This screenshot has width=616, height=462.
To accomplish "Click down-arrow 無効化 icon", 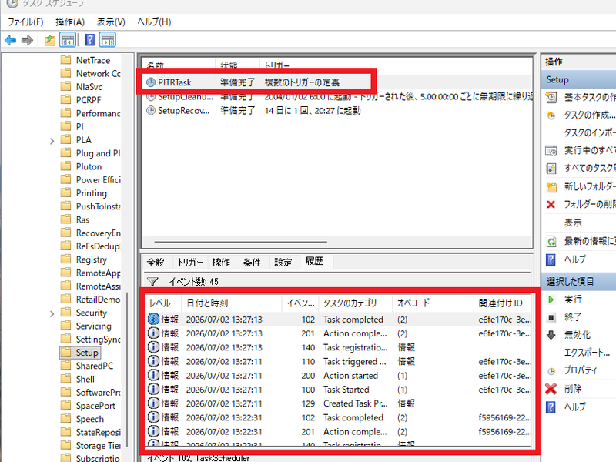I will (x=551, y=335).
